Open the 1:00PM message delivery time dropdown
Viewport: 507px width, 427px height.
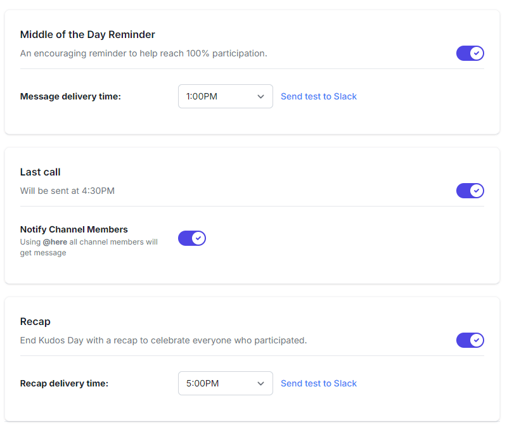coord(219,96)
